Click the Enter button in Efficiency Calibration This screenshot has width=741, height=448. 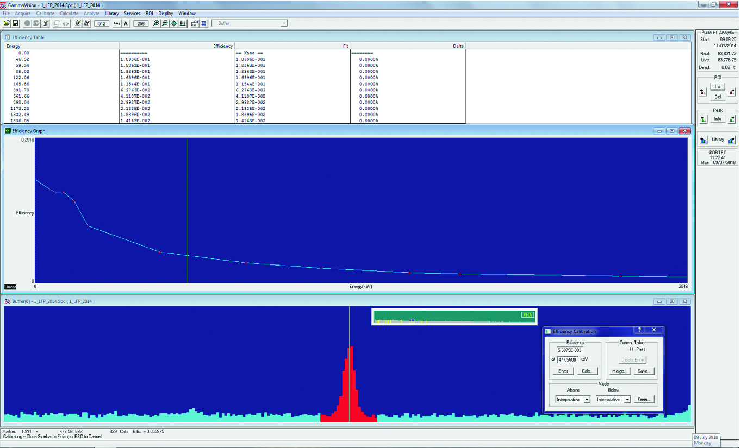[563, 371]
